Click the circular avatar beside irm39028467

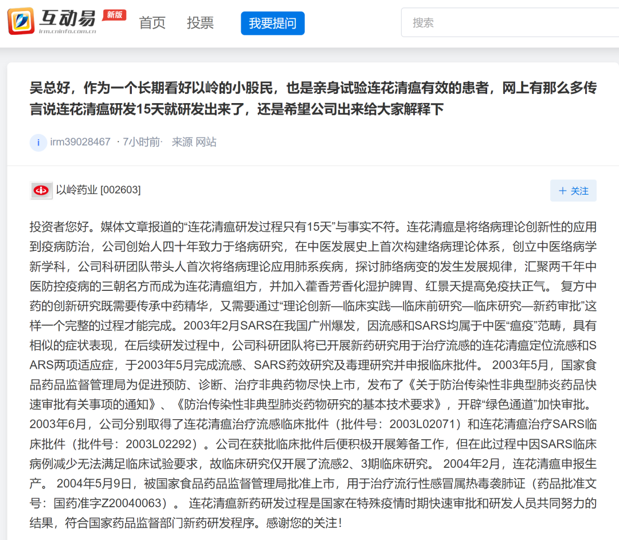point(38,143)
